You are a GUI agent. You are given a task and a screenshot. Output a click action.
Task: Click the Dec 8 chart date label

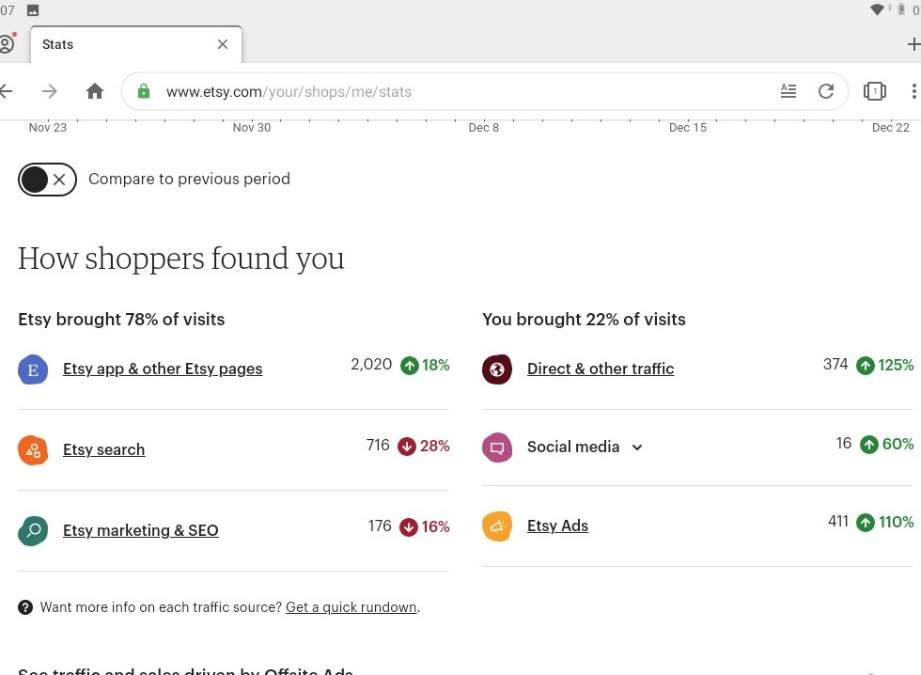[x=483, y=128]
